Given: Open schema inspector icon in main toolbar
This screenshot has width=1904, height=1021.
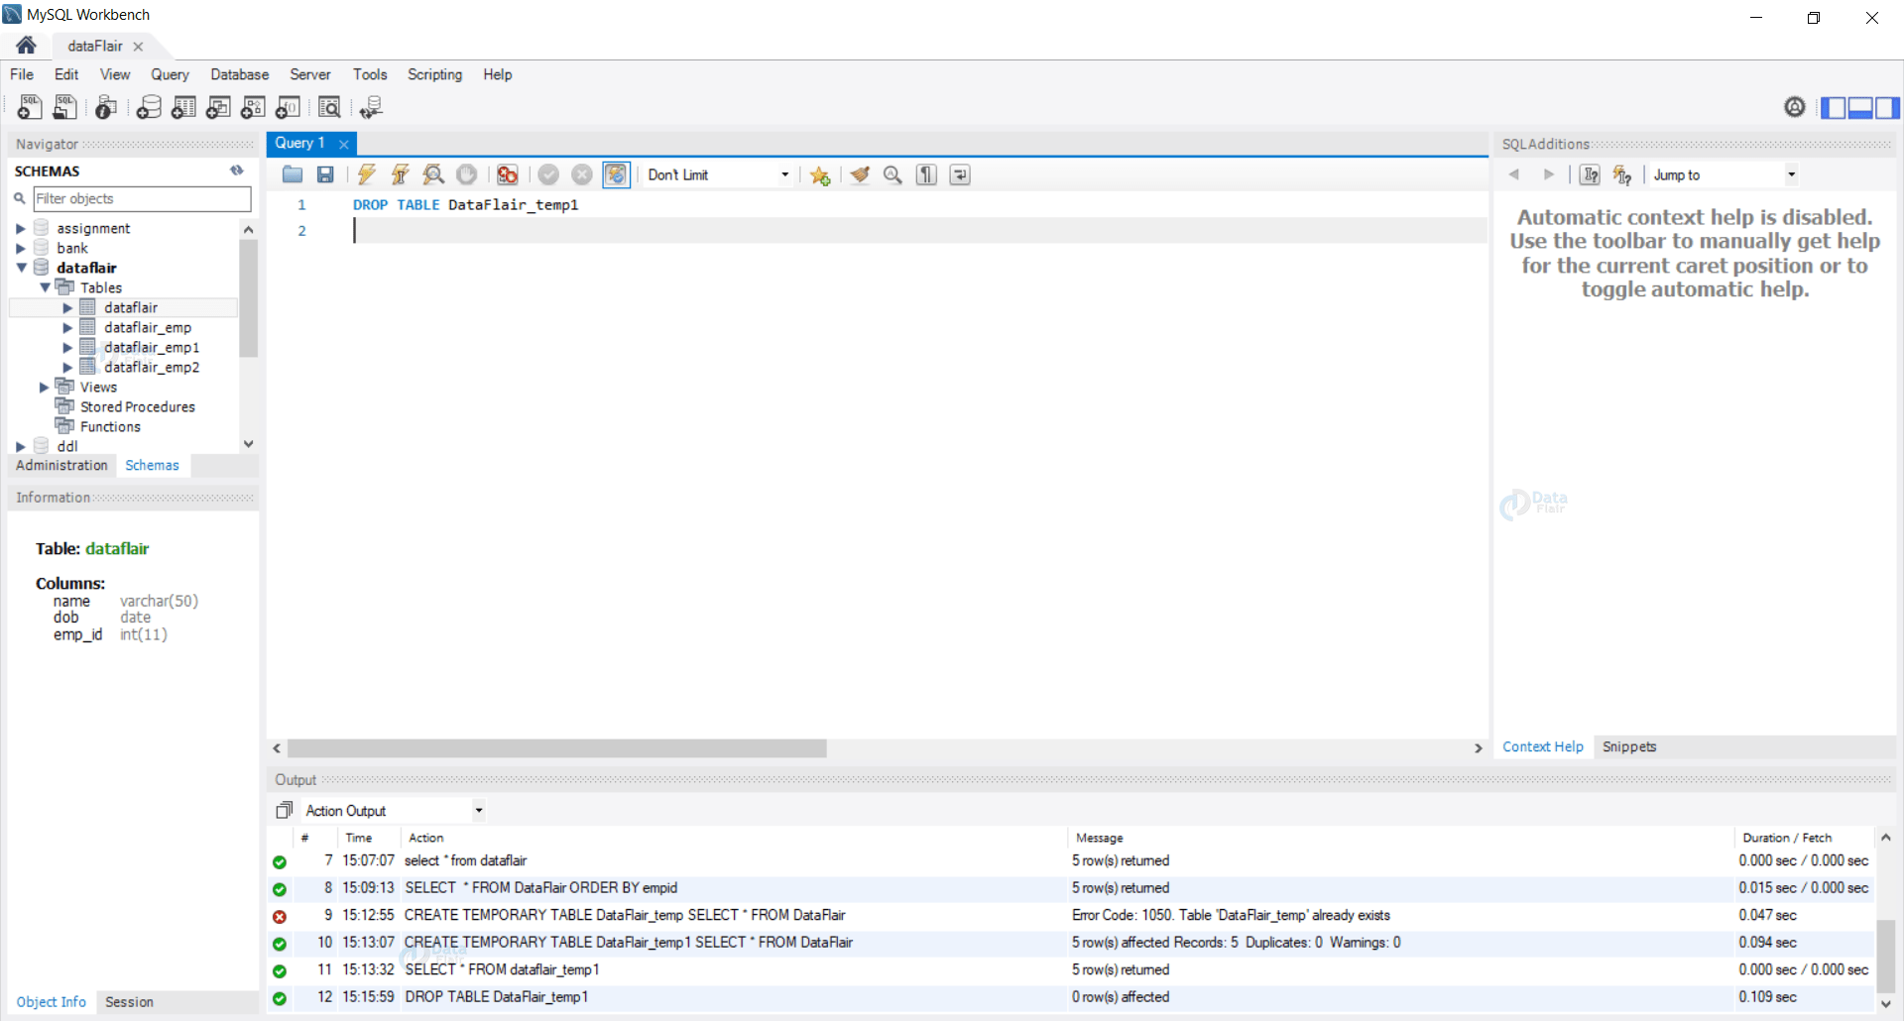Looking at the screenshot, I should click(x=106, y=107).
